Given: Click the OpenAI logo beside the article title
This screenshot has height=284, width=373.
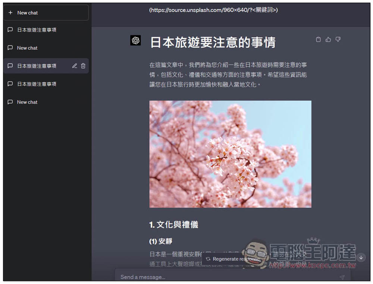Looking at the screenshot, I should [135, 40].
